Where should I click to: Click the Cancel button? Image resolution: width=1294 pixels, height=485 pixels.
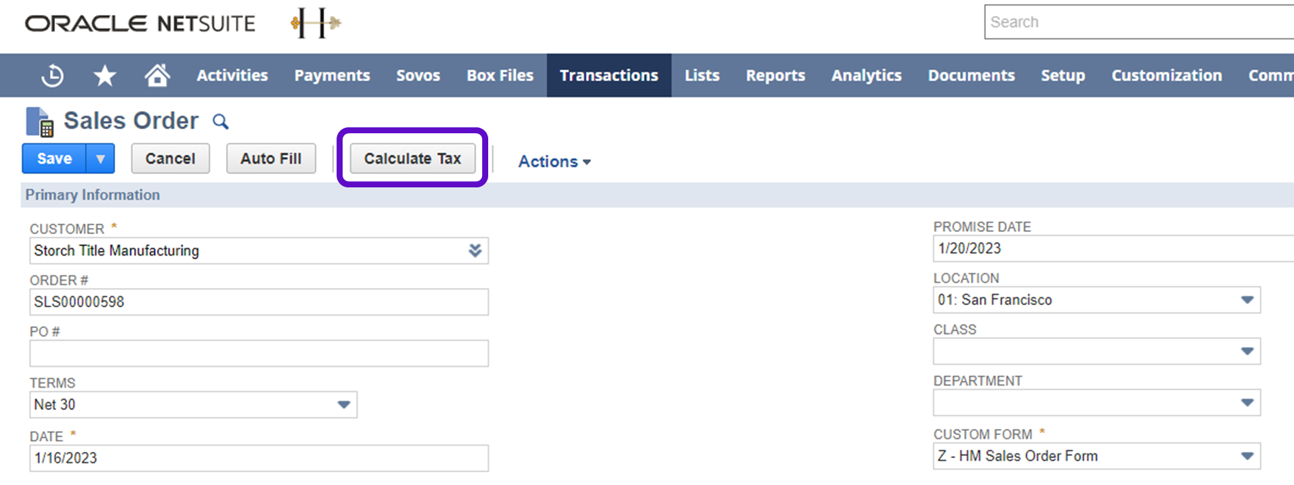click(170, 159)
